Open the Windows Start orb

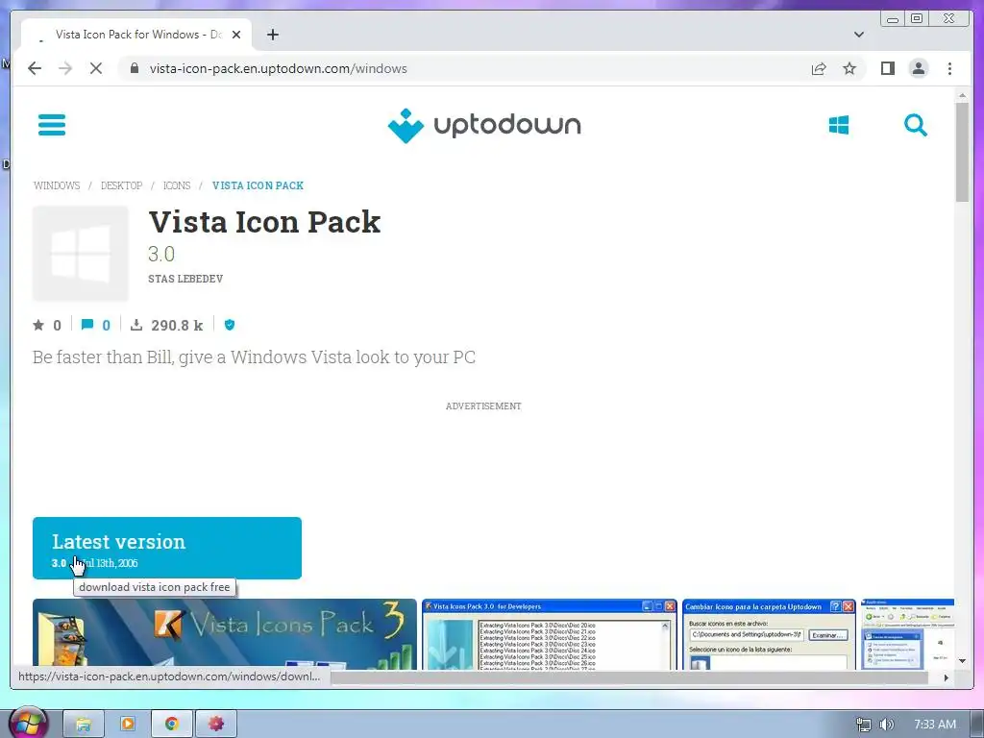pyautogui.click(x=28, y=723)
